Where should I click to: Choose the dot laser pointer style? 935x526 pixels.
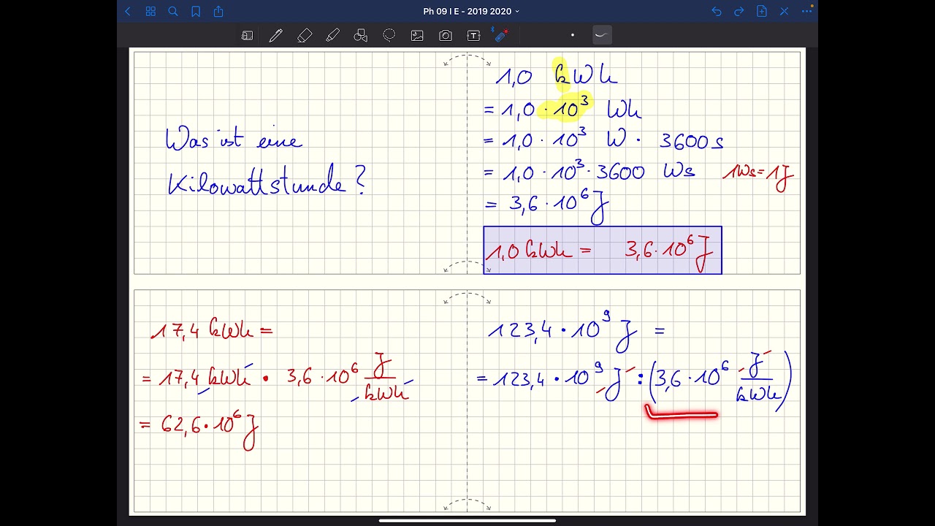click(573, 35)
